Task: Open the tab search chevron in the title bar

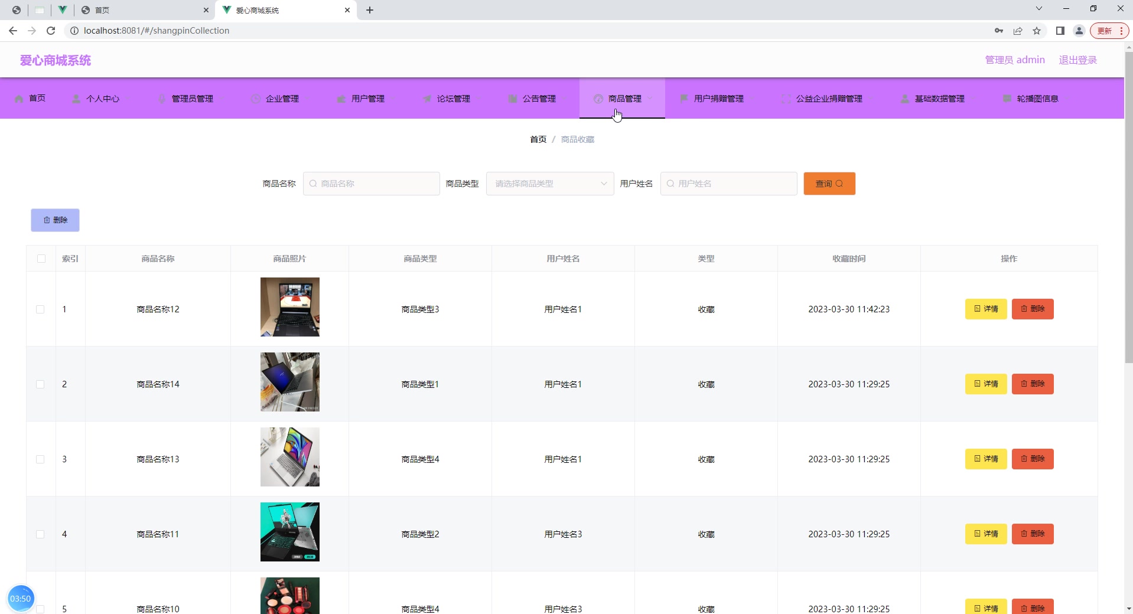Action: pos(1039,9)
